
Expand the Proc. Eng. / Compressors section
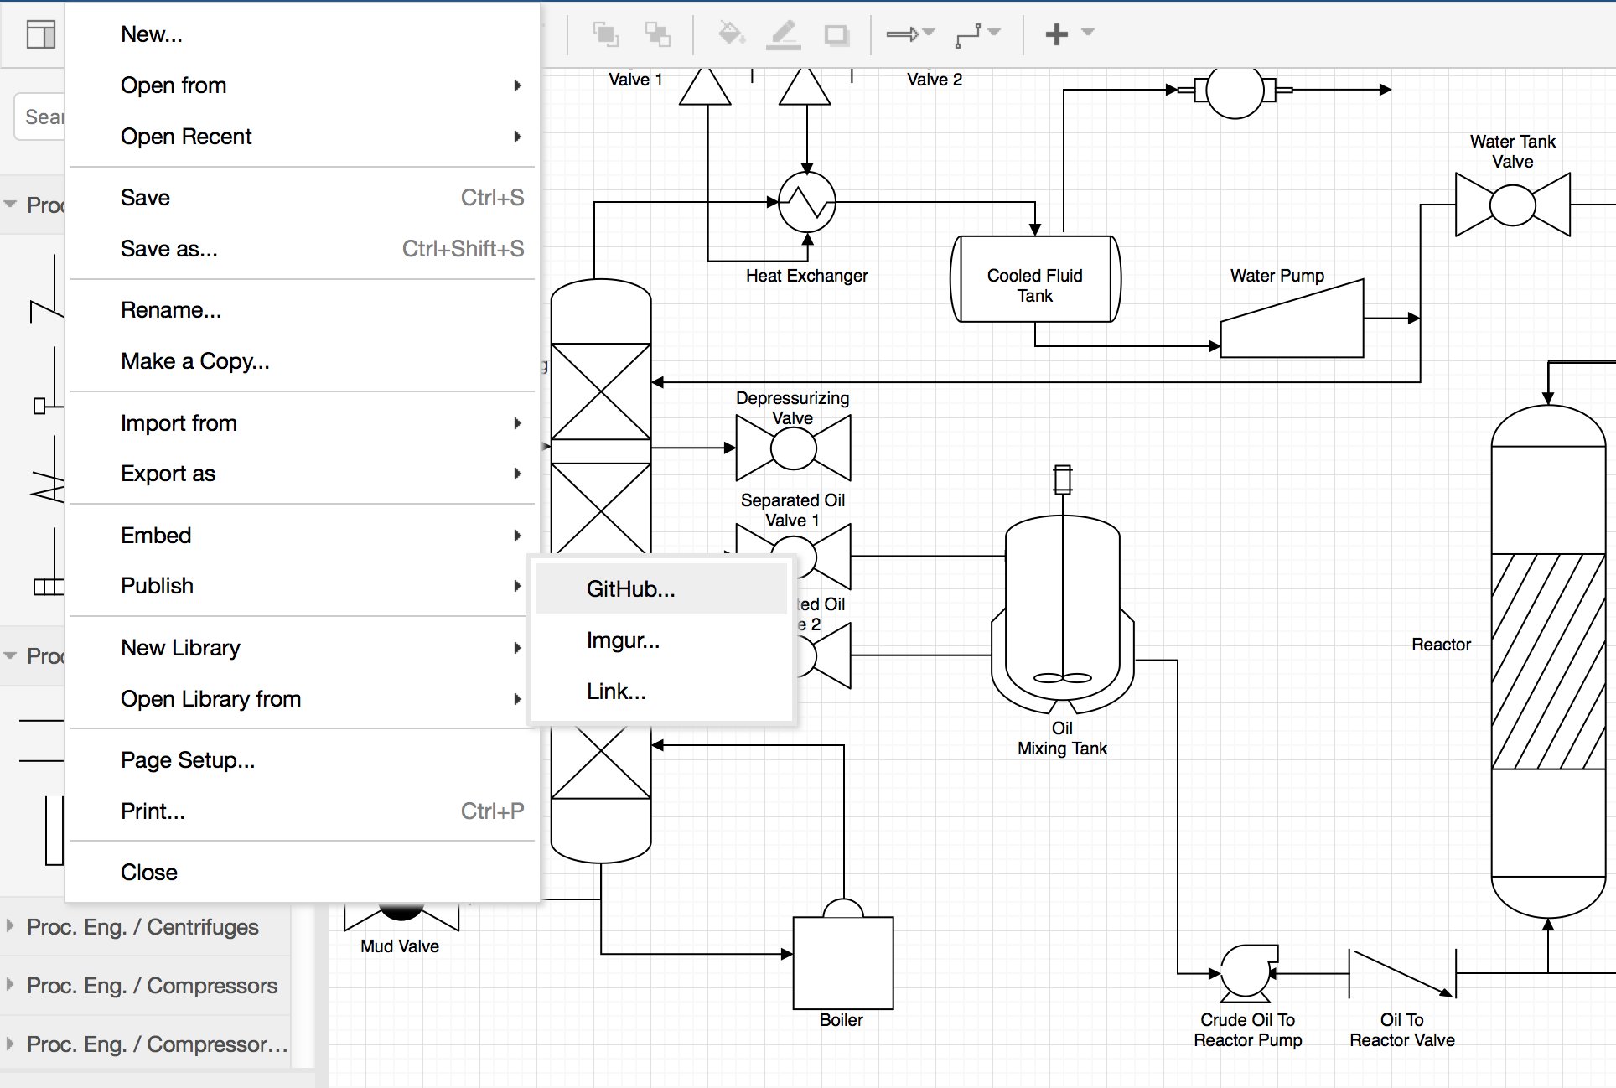151,986
